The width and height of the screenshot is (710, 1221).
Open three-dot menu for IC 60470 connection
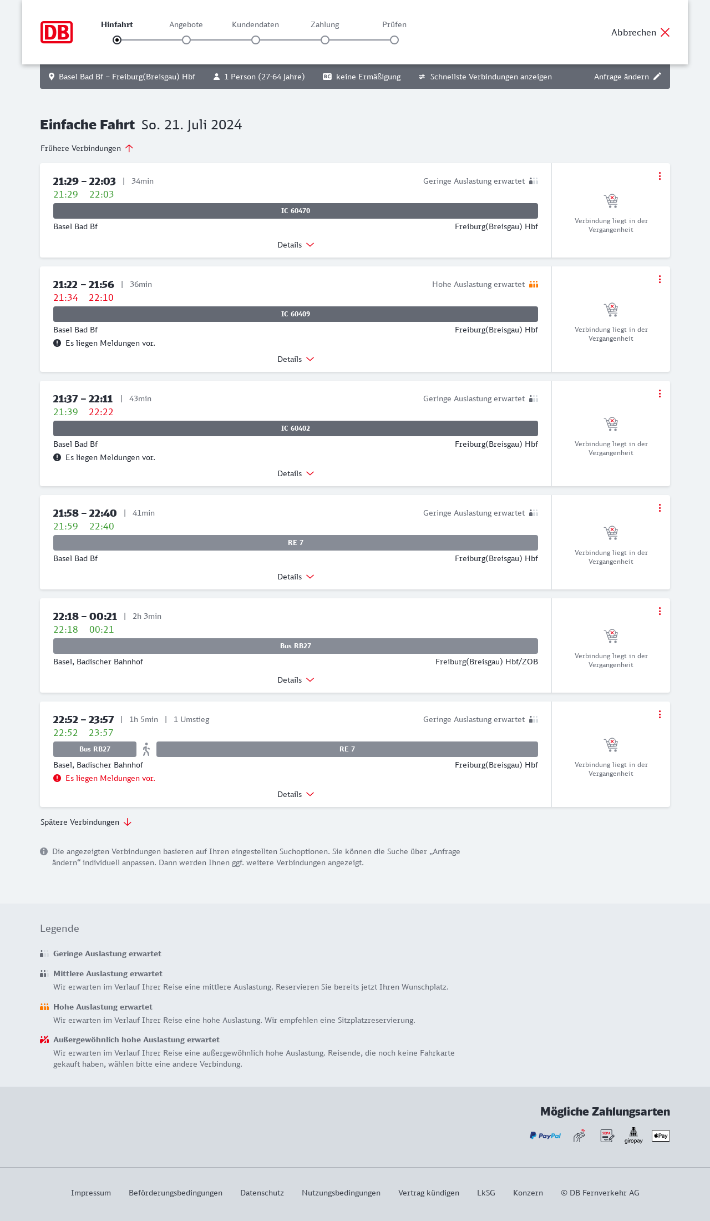(x=660, y=176)
